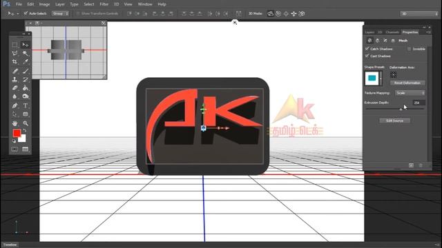442x248 pixels.
Task: Open Properties panel flyout menu
Action: pyautogui.click(x=428, y=32)
